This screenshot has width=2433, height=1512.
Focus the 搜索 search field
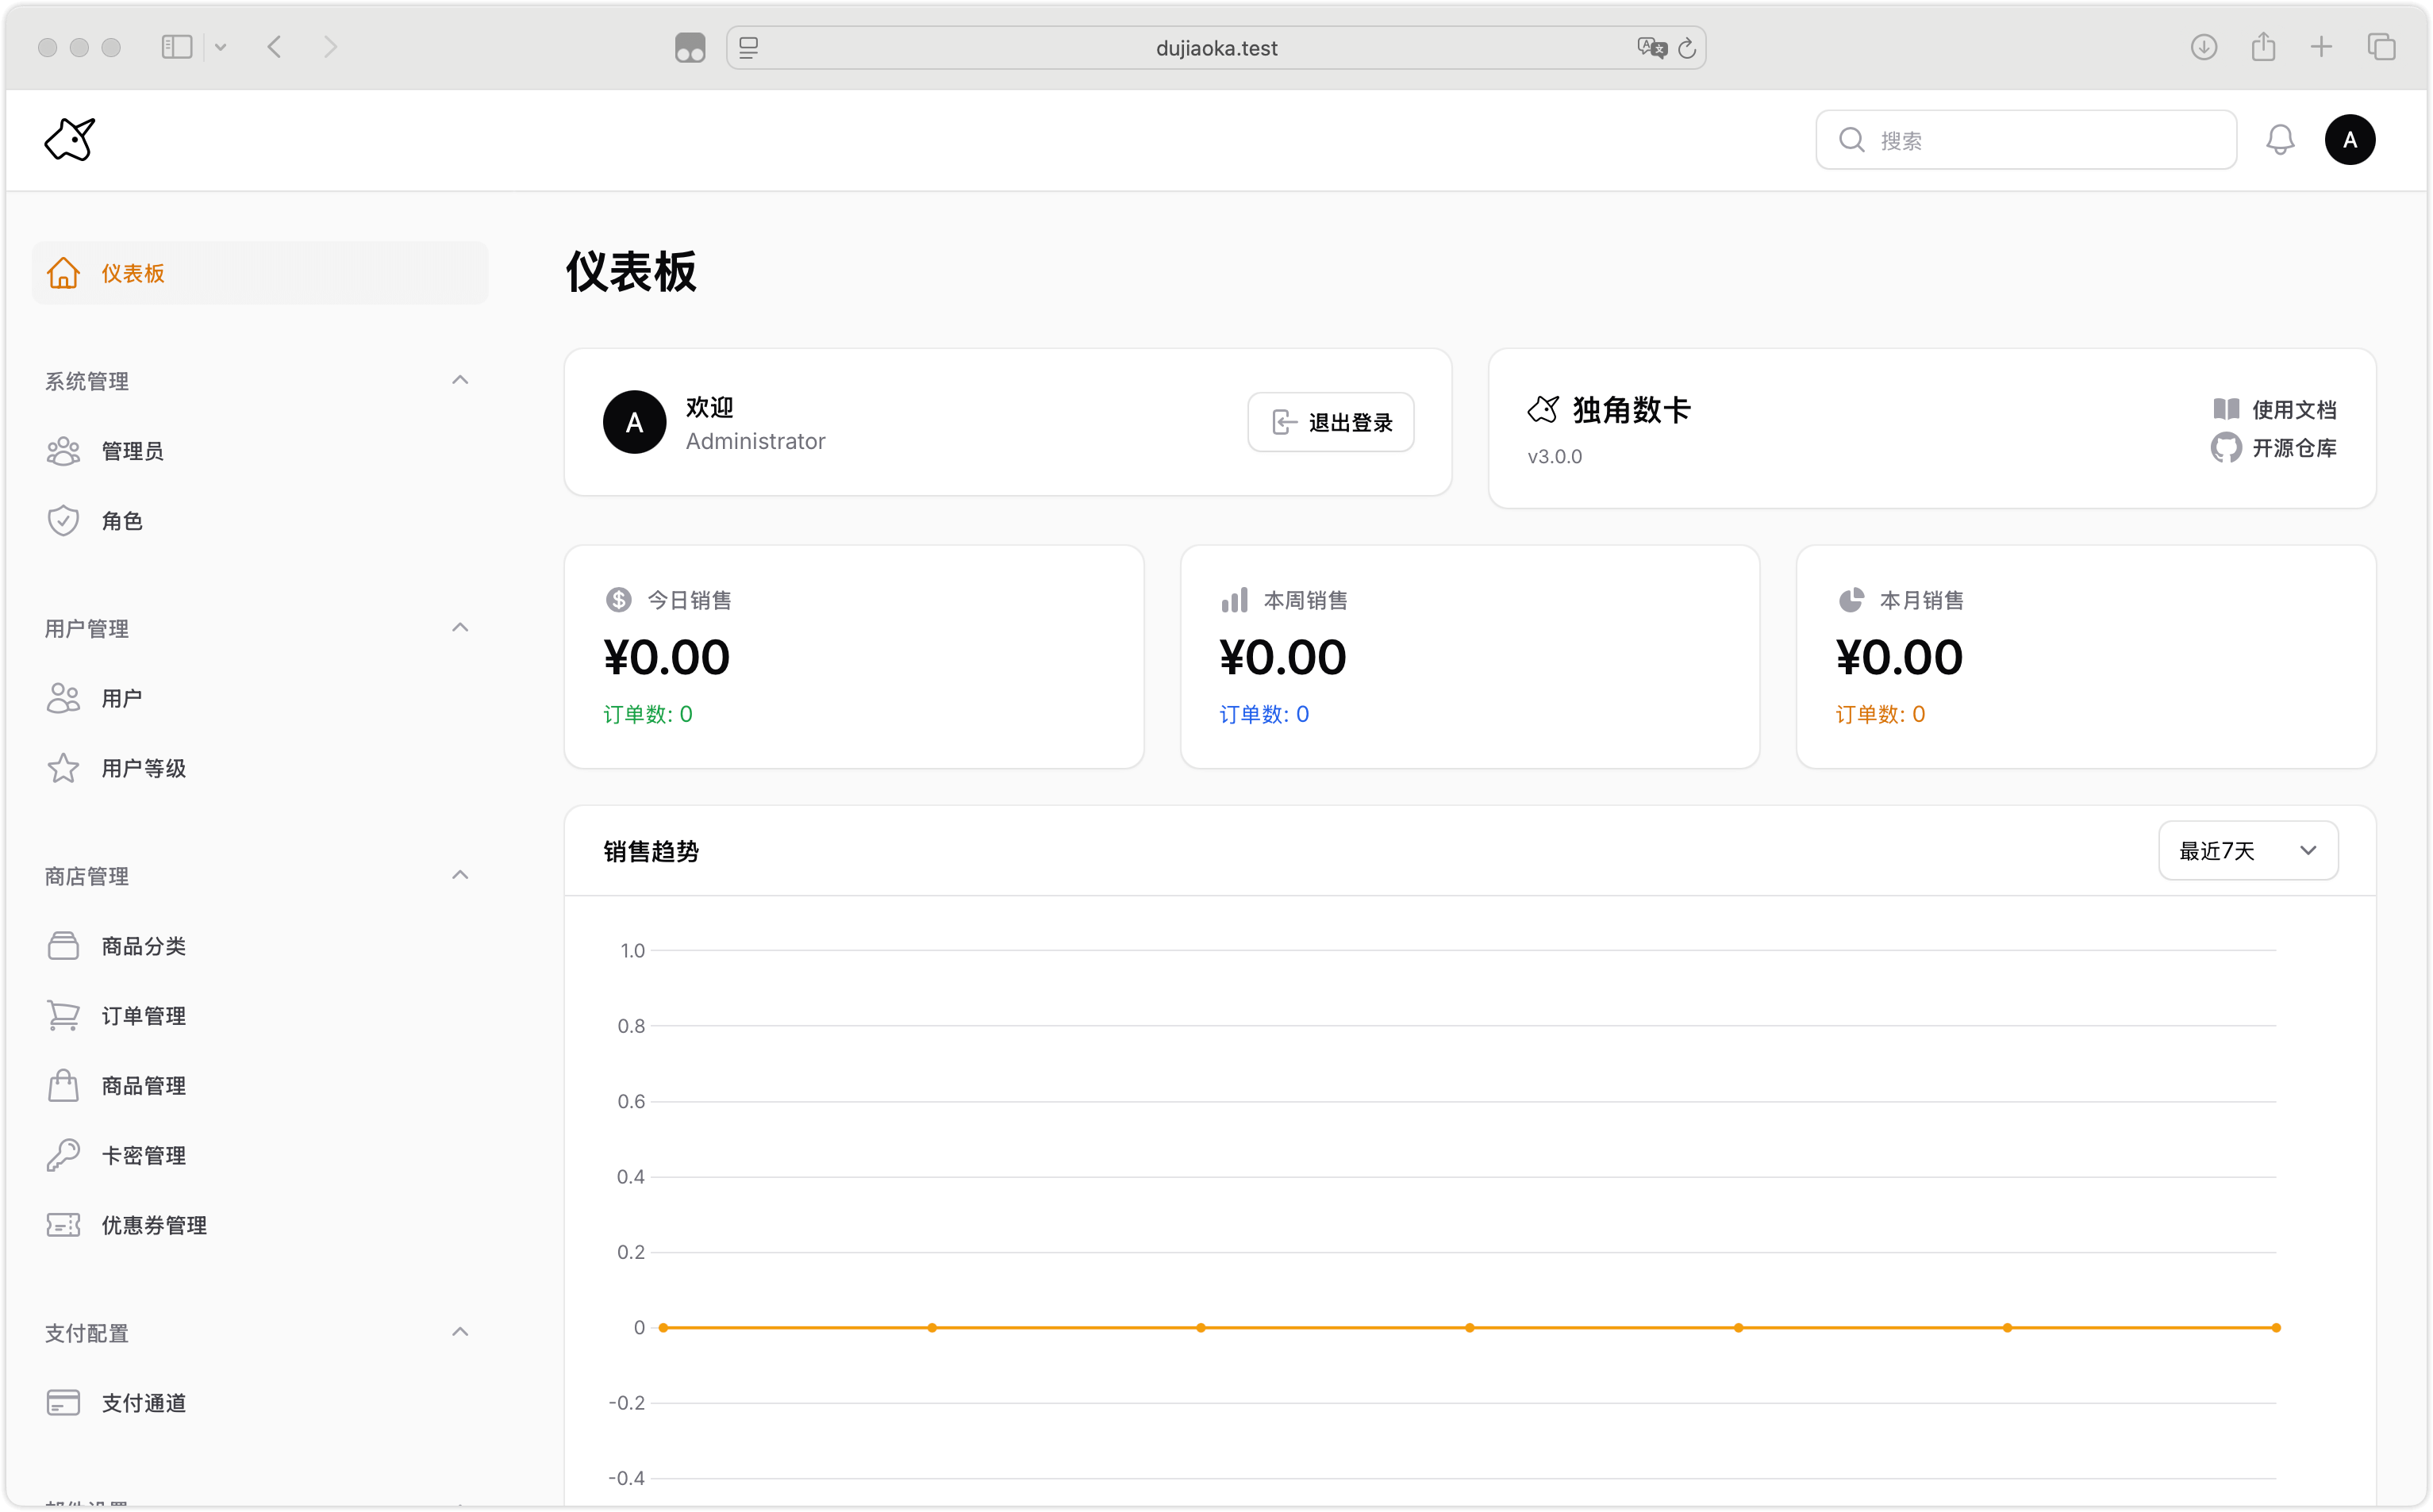[2025, 140]
